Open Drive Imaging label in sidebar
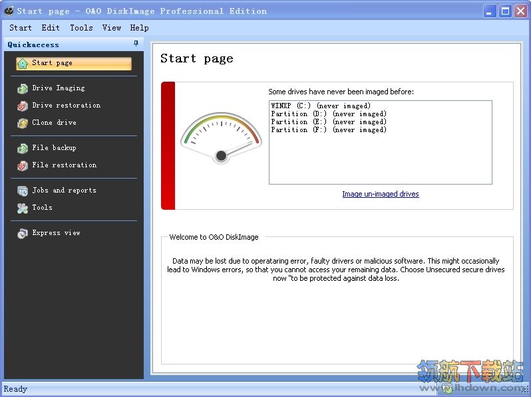This screenshot has width=531, height=397. click(x=59, y=88)
